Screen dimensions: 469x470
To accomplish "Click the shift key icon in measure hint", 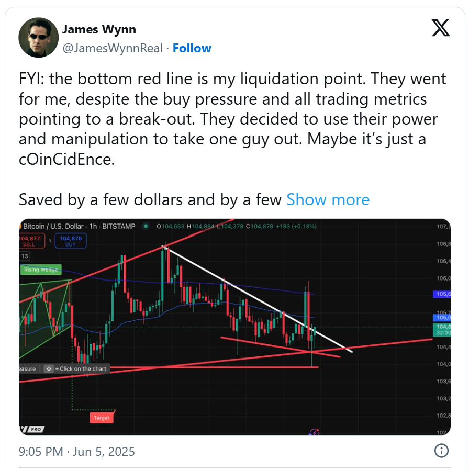I will pyautogui.click(x=49, y=368).
